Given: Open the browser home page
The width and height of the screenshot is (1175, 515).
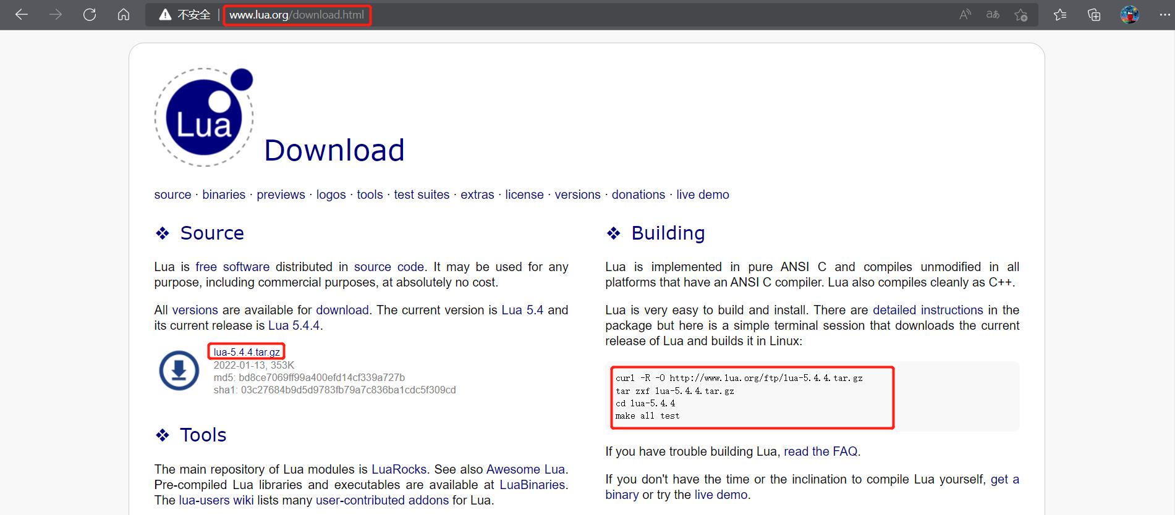Looking at the screenshot, I should coord(124,15).
